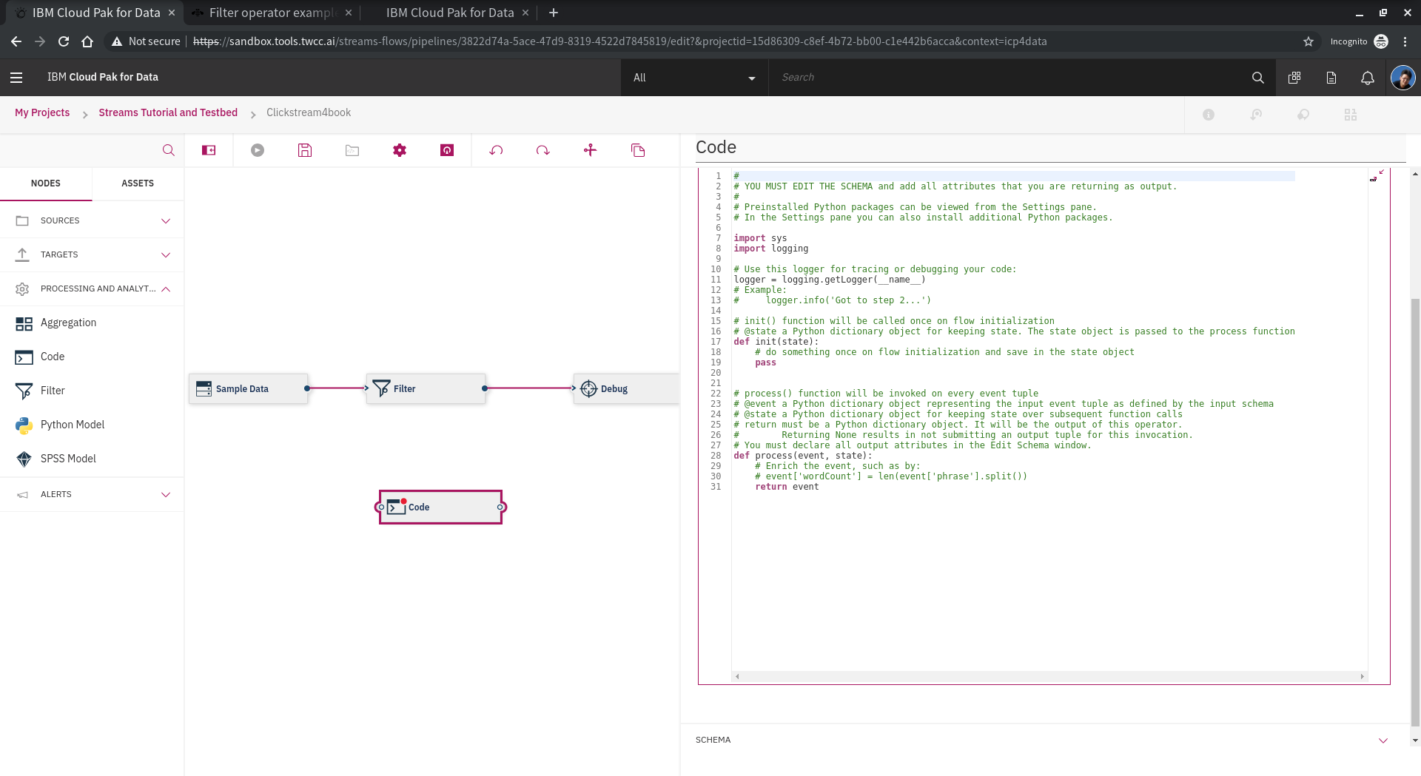This screenshot has height=776, width=1421.
Task: Open notifications bell
Action: tap(1368, 78)
